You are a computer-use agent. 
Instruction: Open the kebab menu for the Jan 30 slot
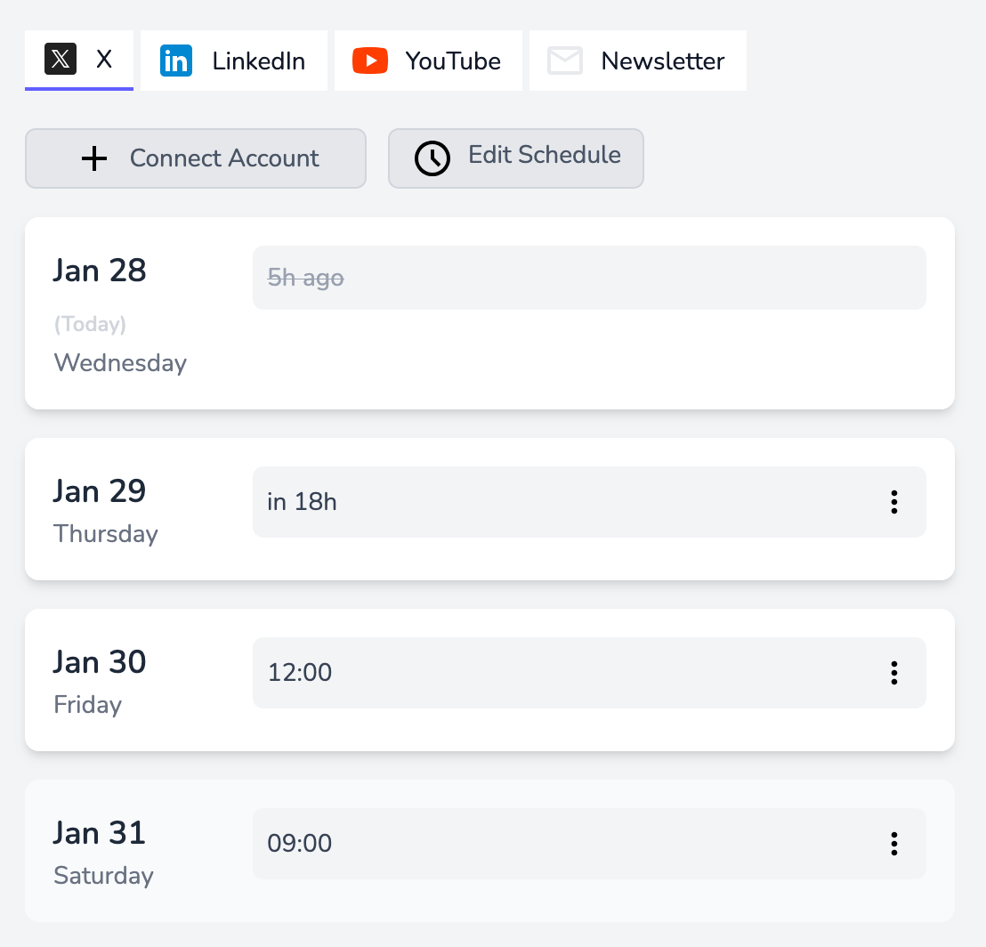click(x=893, y=673)
